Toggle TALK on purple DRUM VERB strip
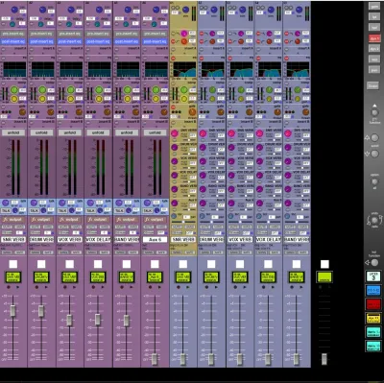The height and width of the screenshot is (383, 384). coord(35,211)
